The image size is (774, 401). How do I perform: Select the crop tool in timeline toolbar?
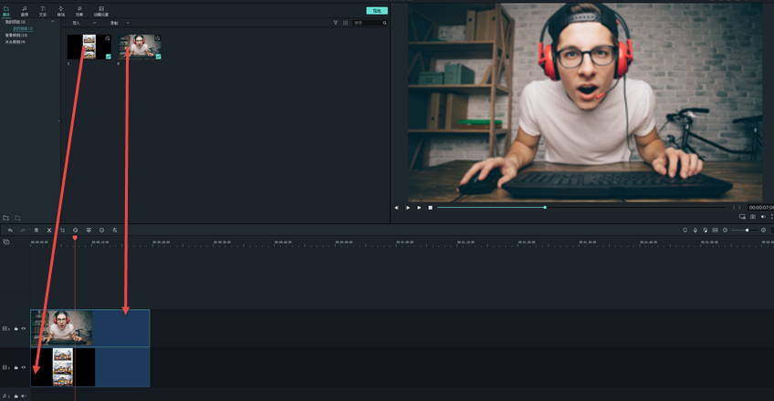[x=62, y=230]
